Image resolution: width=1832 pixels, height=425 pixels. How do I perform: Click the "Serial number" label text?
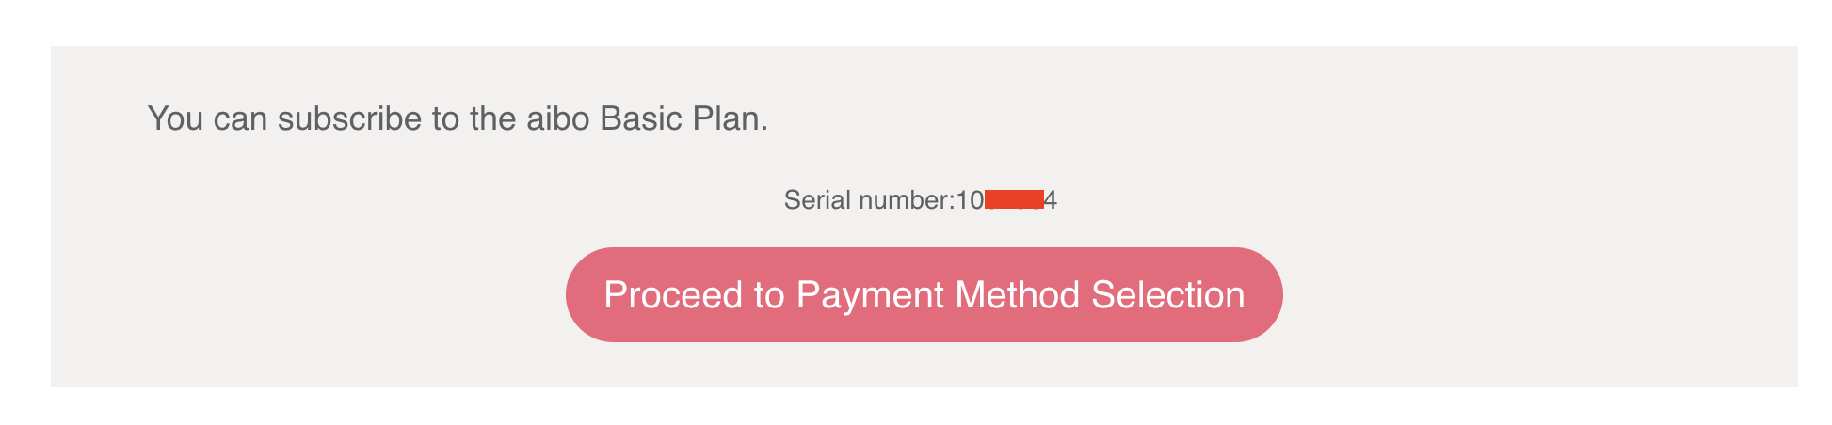[x=866, y=200]
